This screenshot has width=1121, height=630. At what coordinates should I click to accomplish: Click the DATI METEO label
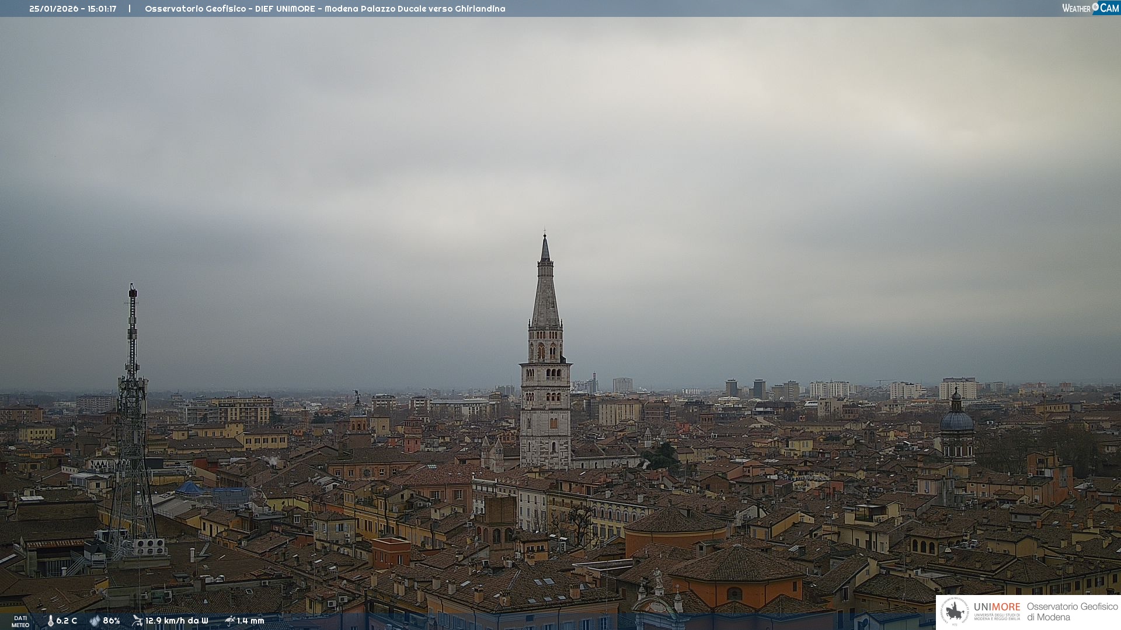point(20,621)
